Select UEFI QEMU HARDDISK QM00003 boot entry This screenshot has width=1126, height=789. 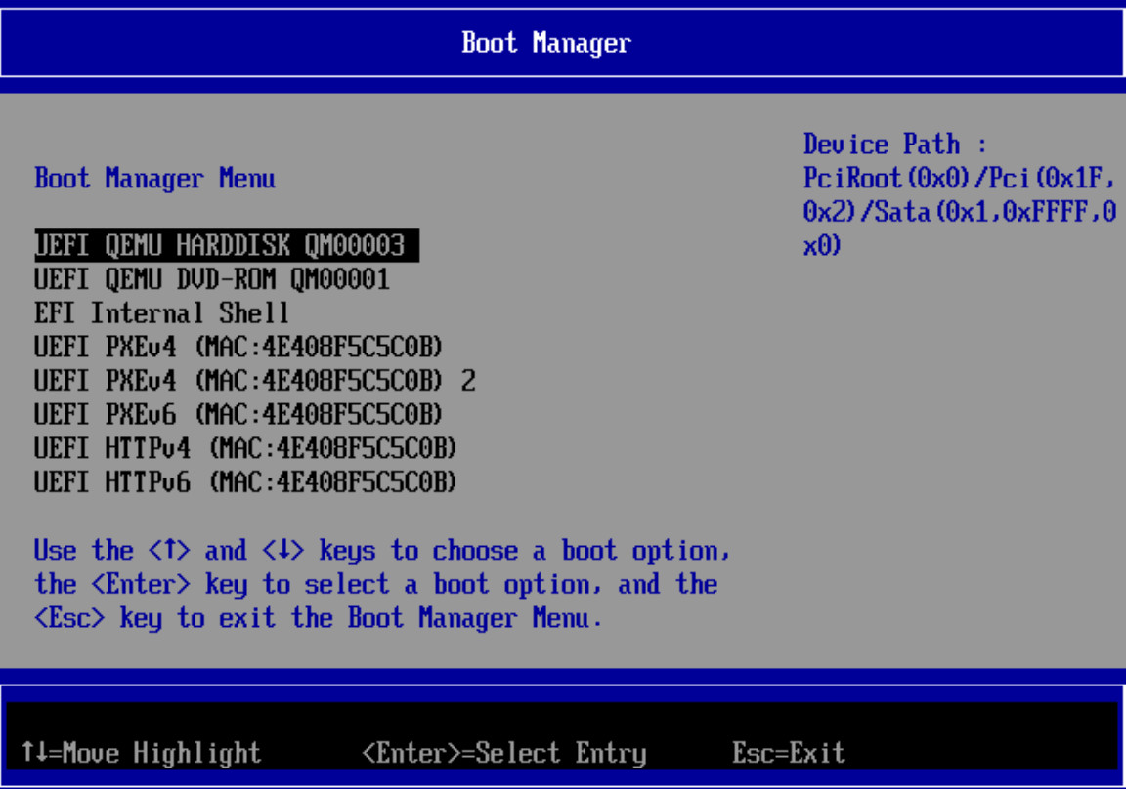226,245
